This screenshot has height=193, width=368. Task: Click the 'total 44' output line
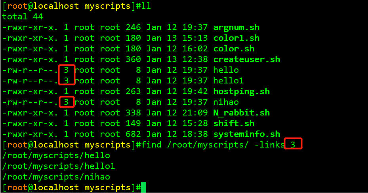23,17
